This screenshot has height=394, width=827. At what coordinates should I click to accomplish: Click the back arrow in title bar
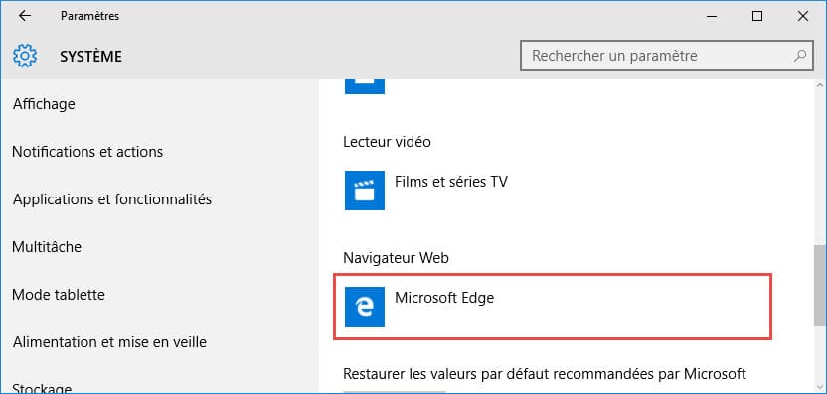coord(25,16)
